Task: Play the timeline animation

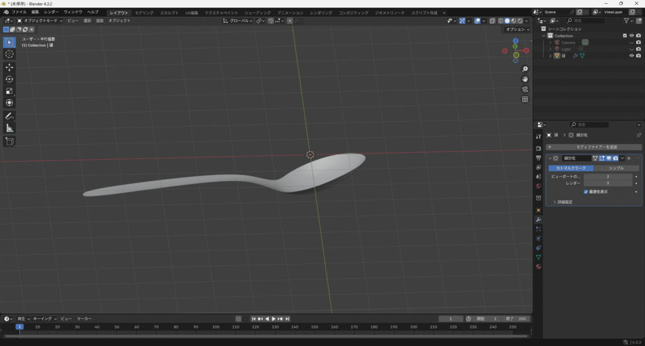Action: (273, 318)
